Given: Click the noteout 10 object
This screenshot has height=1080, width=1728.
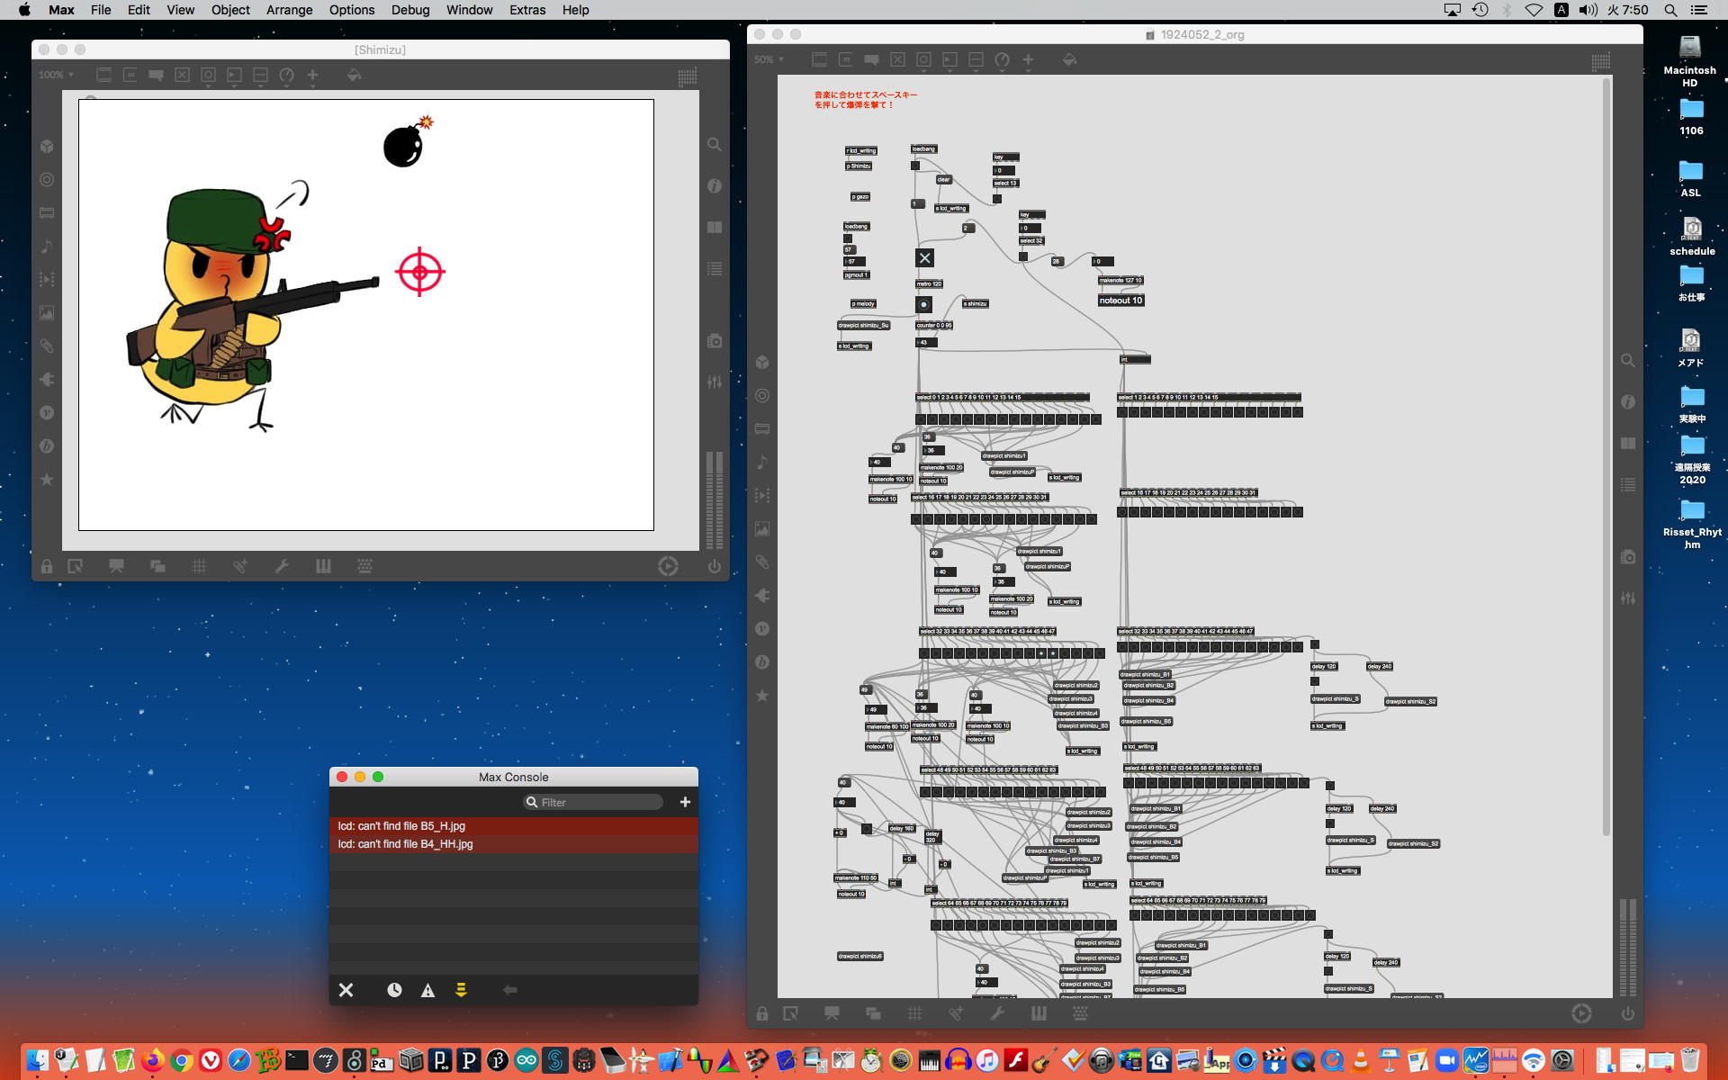Looking at the screenshot, I should [1120, 301].
